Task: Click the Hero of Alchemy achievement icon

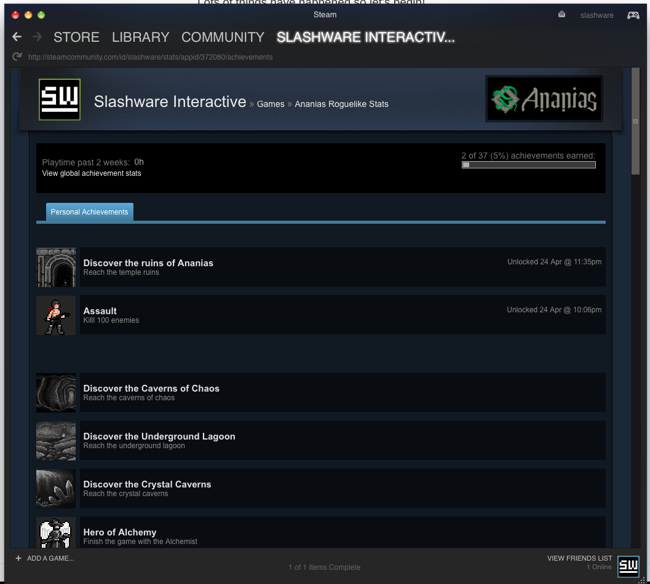Action: [56, 532]
